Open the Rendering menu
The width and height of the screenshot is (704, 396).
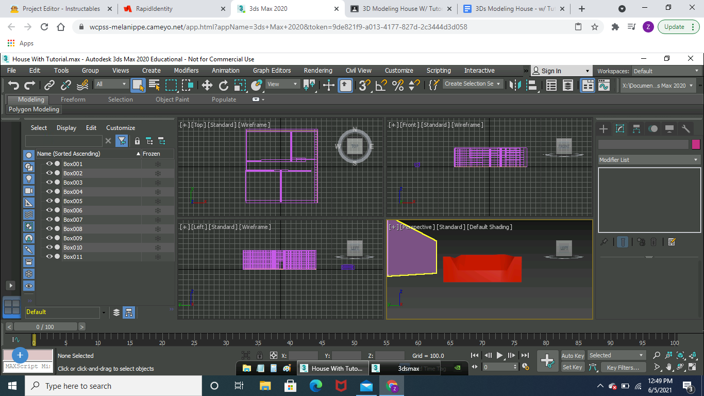[x=318, y=71]
